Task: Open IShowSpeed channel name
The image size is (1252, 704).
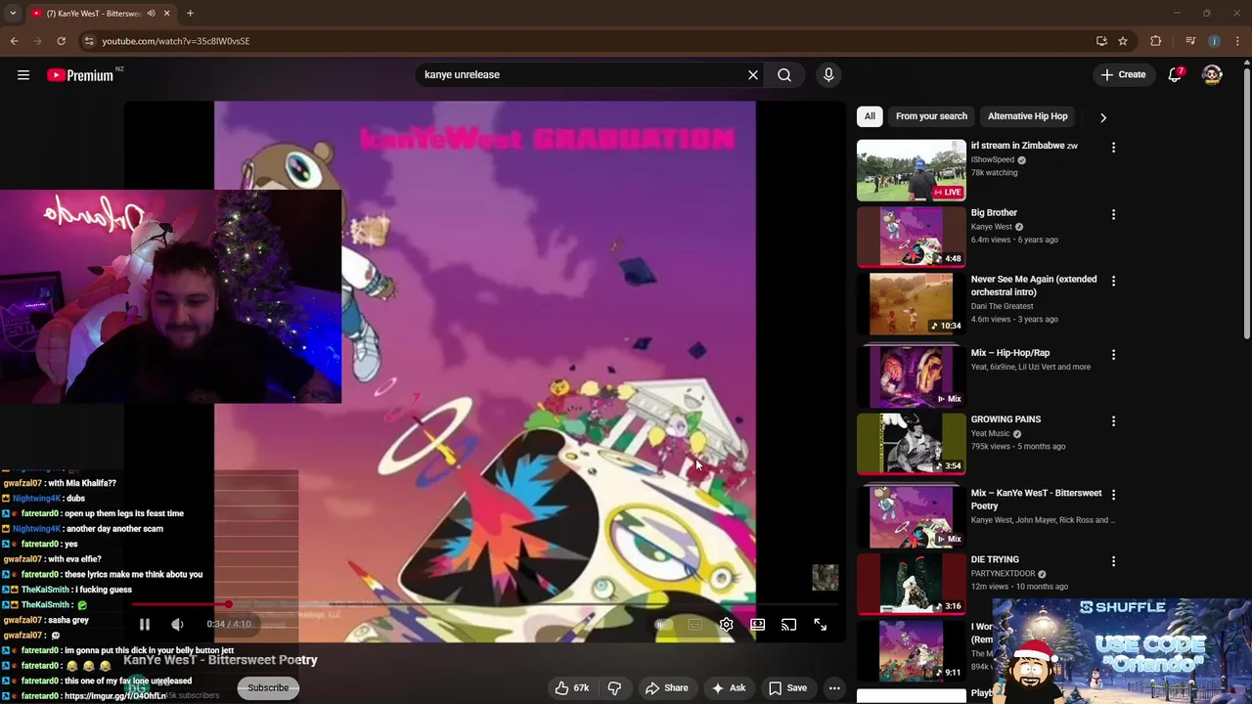Action: point(993,160)
